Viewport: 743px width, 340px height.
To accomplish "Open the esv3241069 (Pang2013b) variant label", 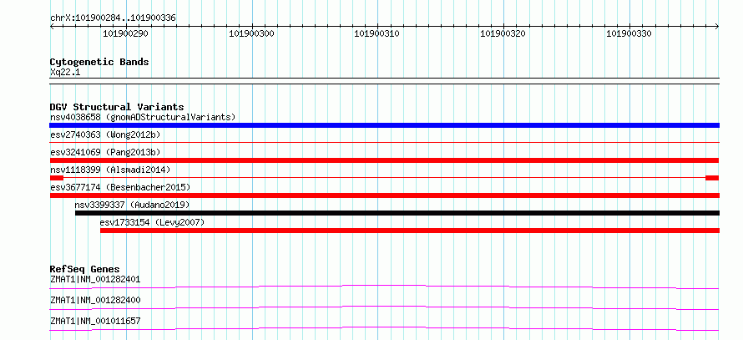I will [x=105, y=152].
